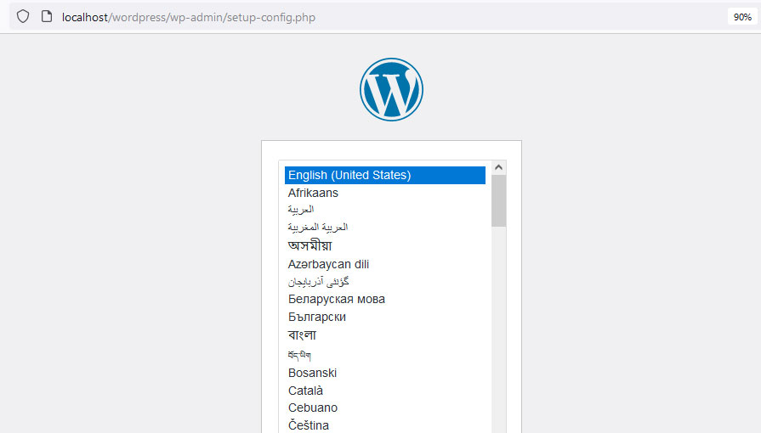Choose العربية language option
The height and width of the screenshot is (433, 761).
click(x=385, y=210)
